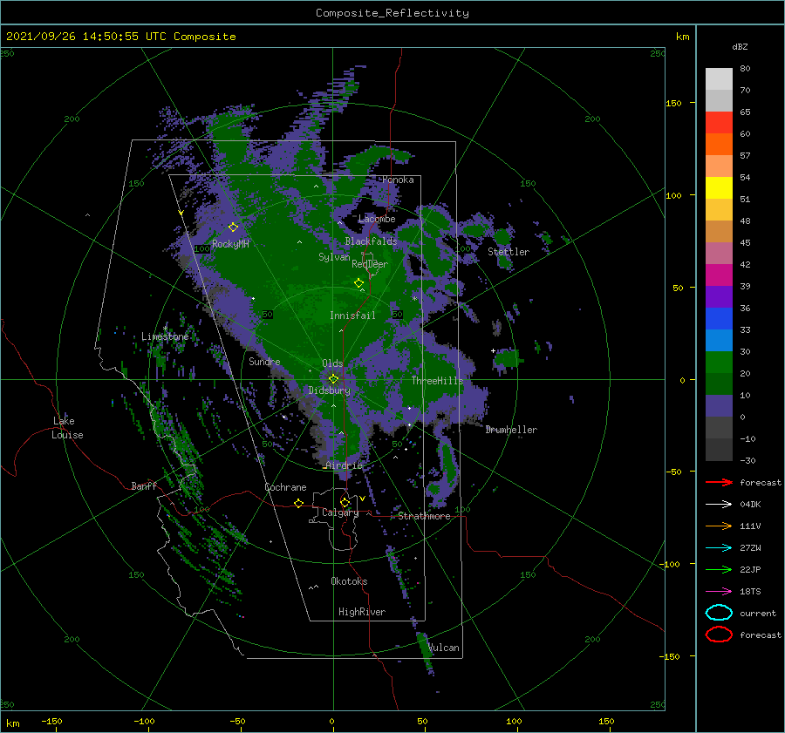Click the dBZ legend heading

[740, 46]
